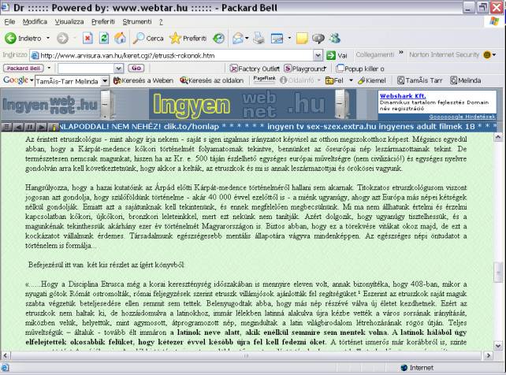Open the discussion speech bubble icon
Screen dimensions: 506x375
click(x=318, y=39)
